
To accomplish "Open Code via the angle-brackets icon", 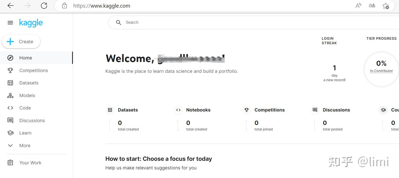I will pyautogui.click(x=10, y=108).
